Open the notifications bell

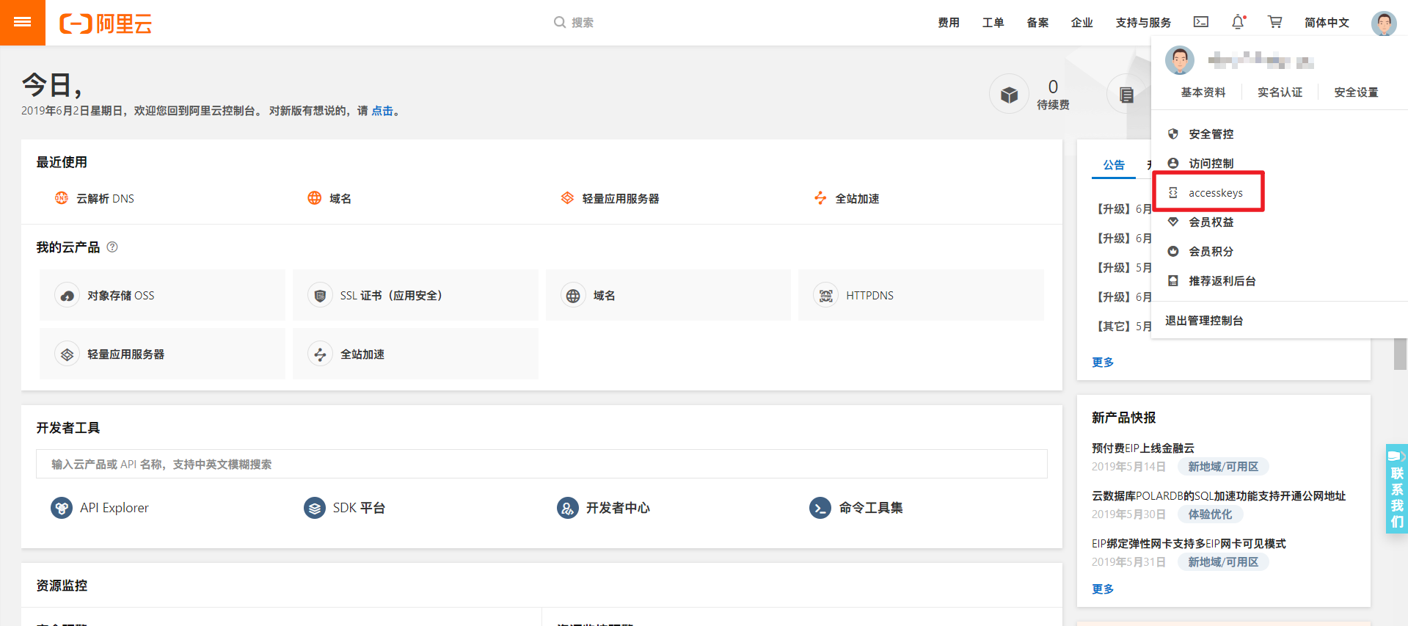coord(1239,22)
